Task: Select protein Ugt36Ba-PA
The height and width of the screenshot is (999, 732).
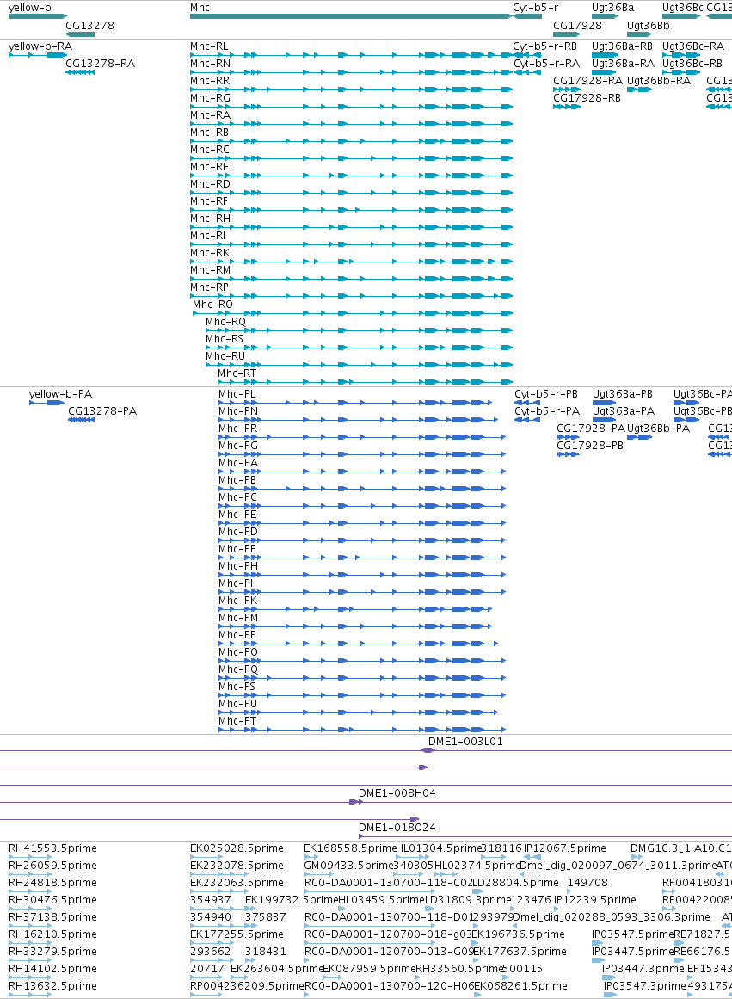Action: [x=624, y=411]
